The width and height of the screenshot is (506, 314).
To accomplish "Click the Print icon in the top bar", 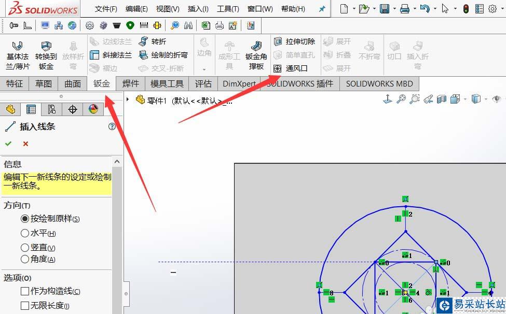I will pyautogui.click(x=404, y=9).
